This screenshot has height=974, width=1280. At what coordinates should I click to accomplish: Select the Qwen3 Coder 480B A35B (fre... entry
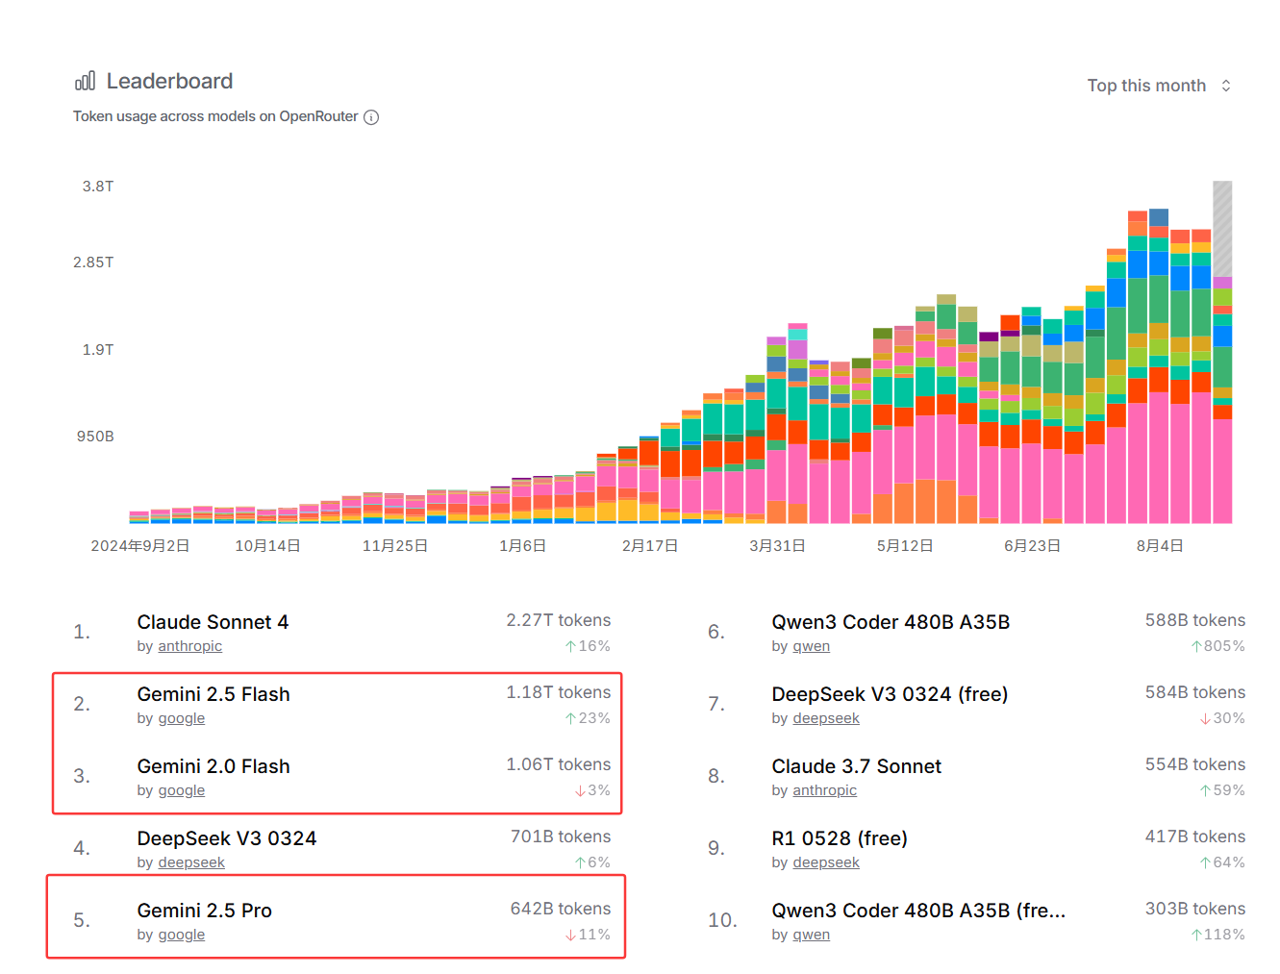918,911
